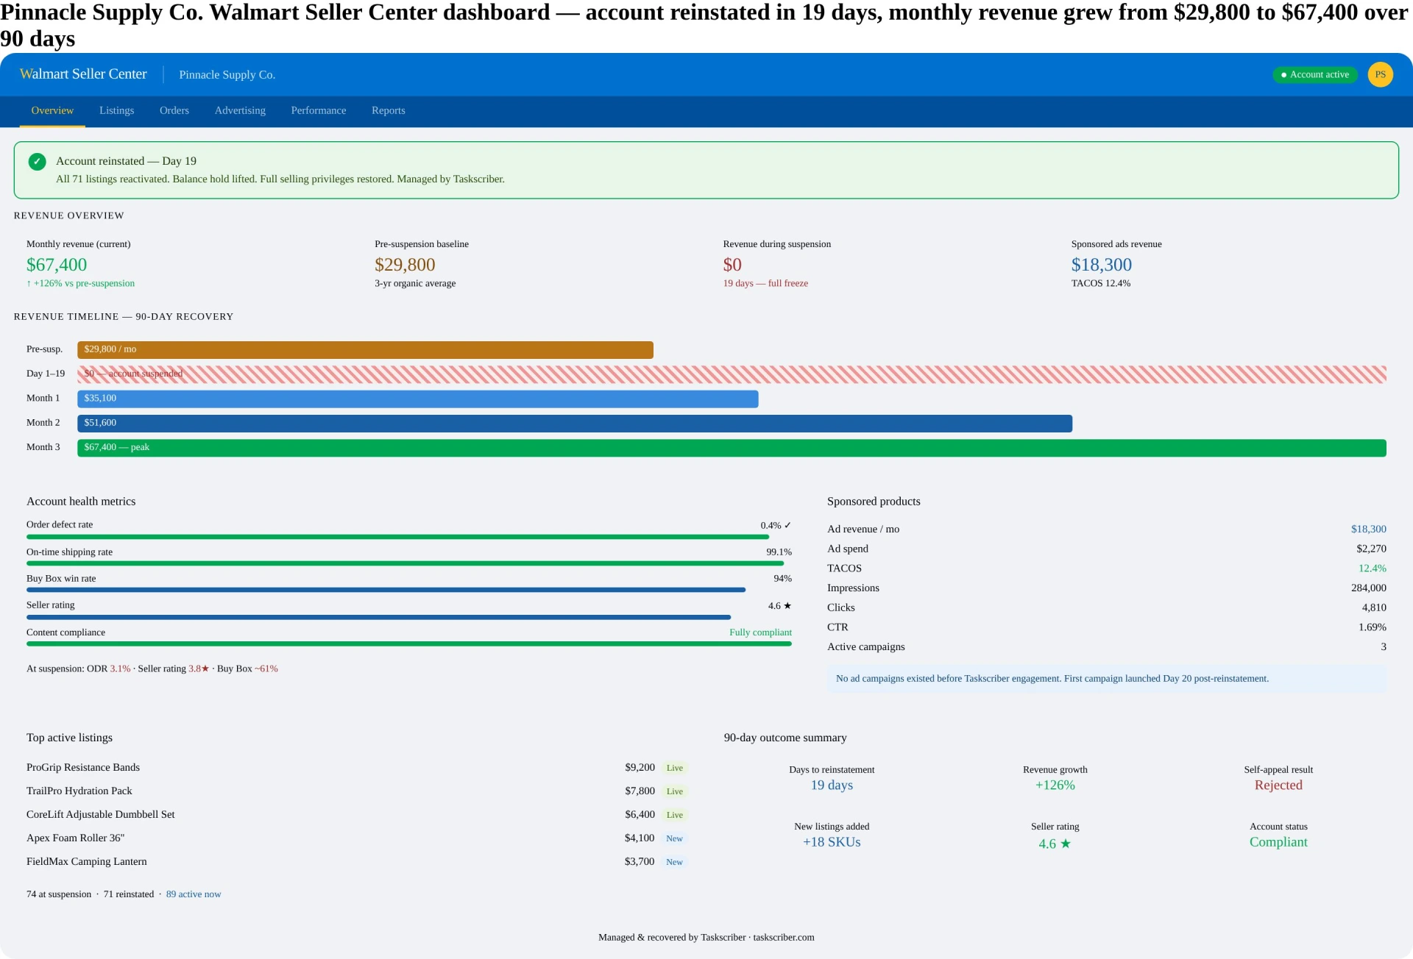This screenshot has height=959, width=1413.
Task: Click the Live badge for CoreLift Dumbbell Set
Action: tap(675, 815)
